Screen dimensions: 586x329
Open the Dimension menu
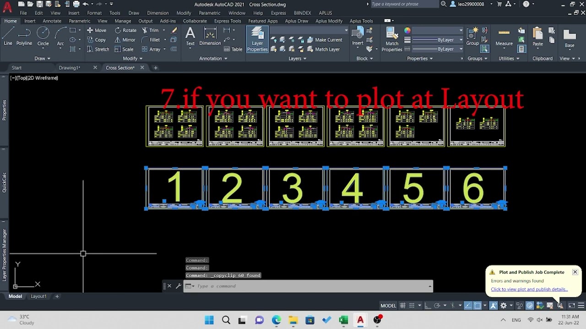point(157,13)
